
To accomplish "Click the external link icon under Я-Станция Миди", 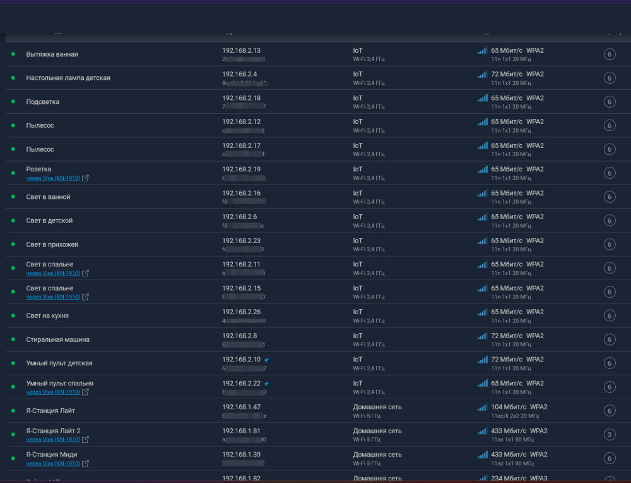I will (86, 463).
